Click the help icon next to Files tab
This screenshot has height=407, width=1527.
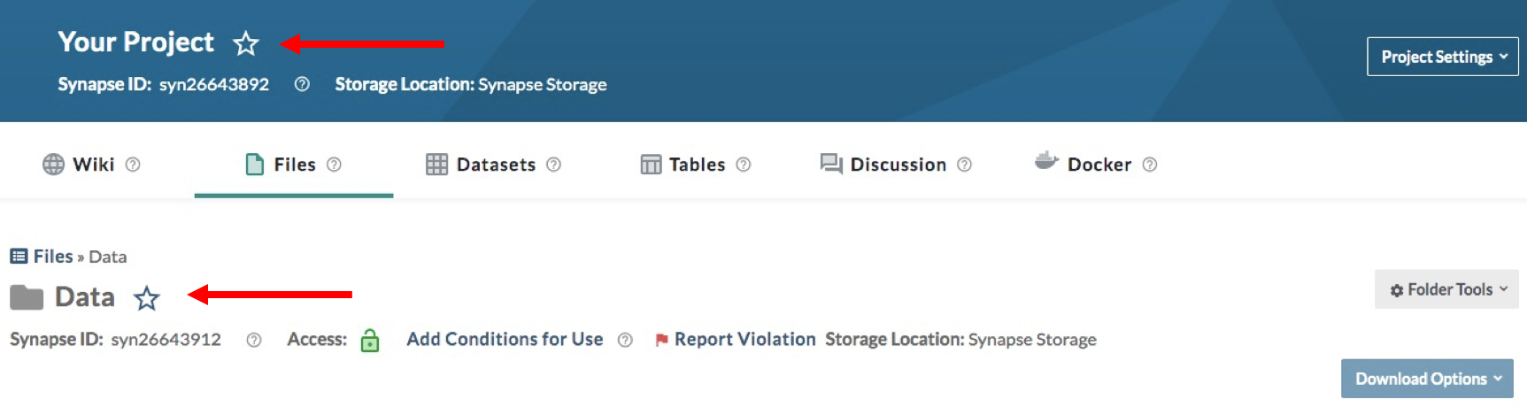[x=334, y=165]
